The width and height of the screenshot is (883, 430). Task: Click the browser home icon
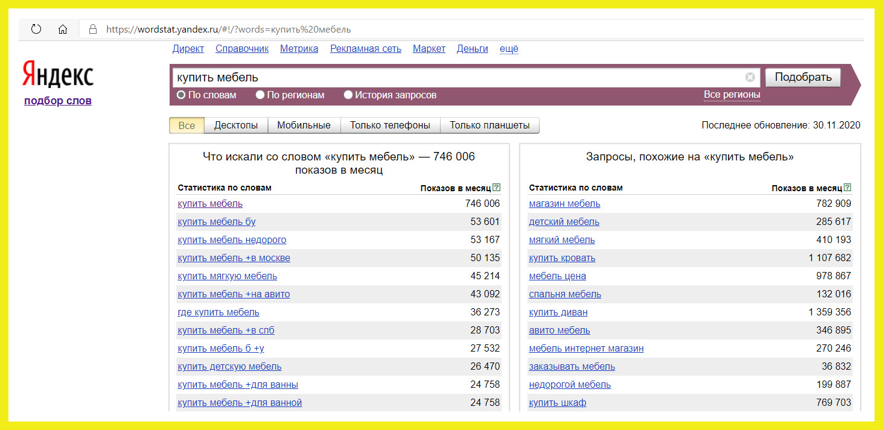tap(63, 29)
